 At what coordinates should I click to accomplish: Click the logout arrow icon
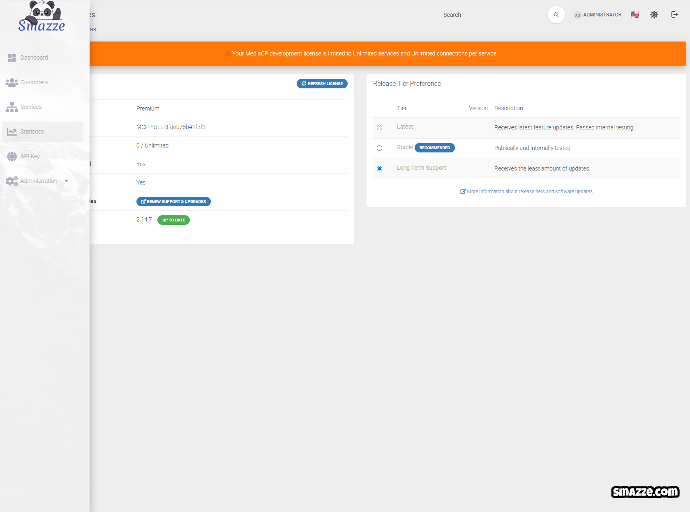674,15
